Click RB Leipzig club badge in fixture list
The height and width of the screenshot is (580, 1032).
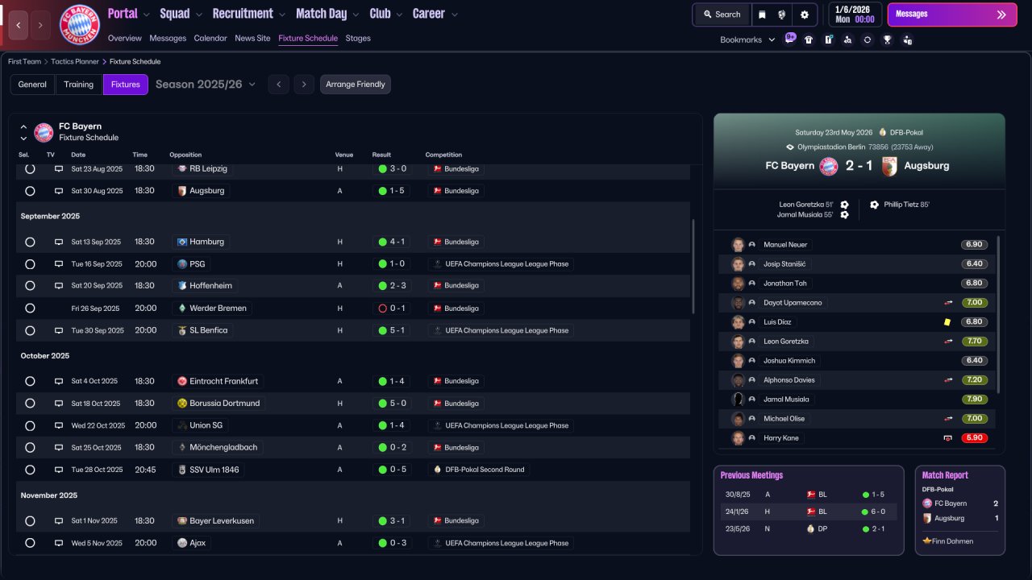(182, 168)
